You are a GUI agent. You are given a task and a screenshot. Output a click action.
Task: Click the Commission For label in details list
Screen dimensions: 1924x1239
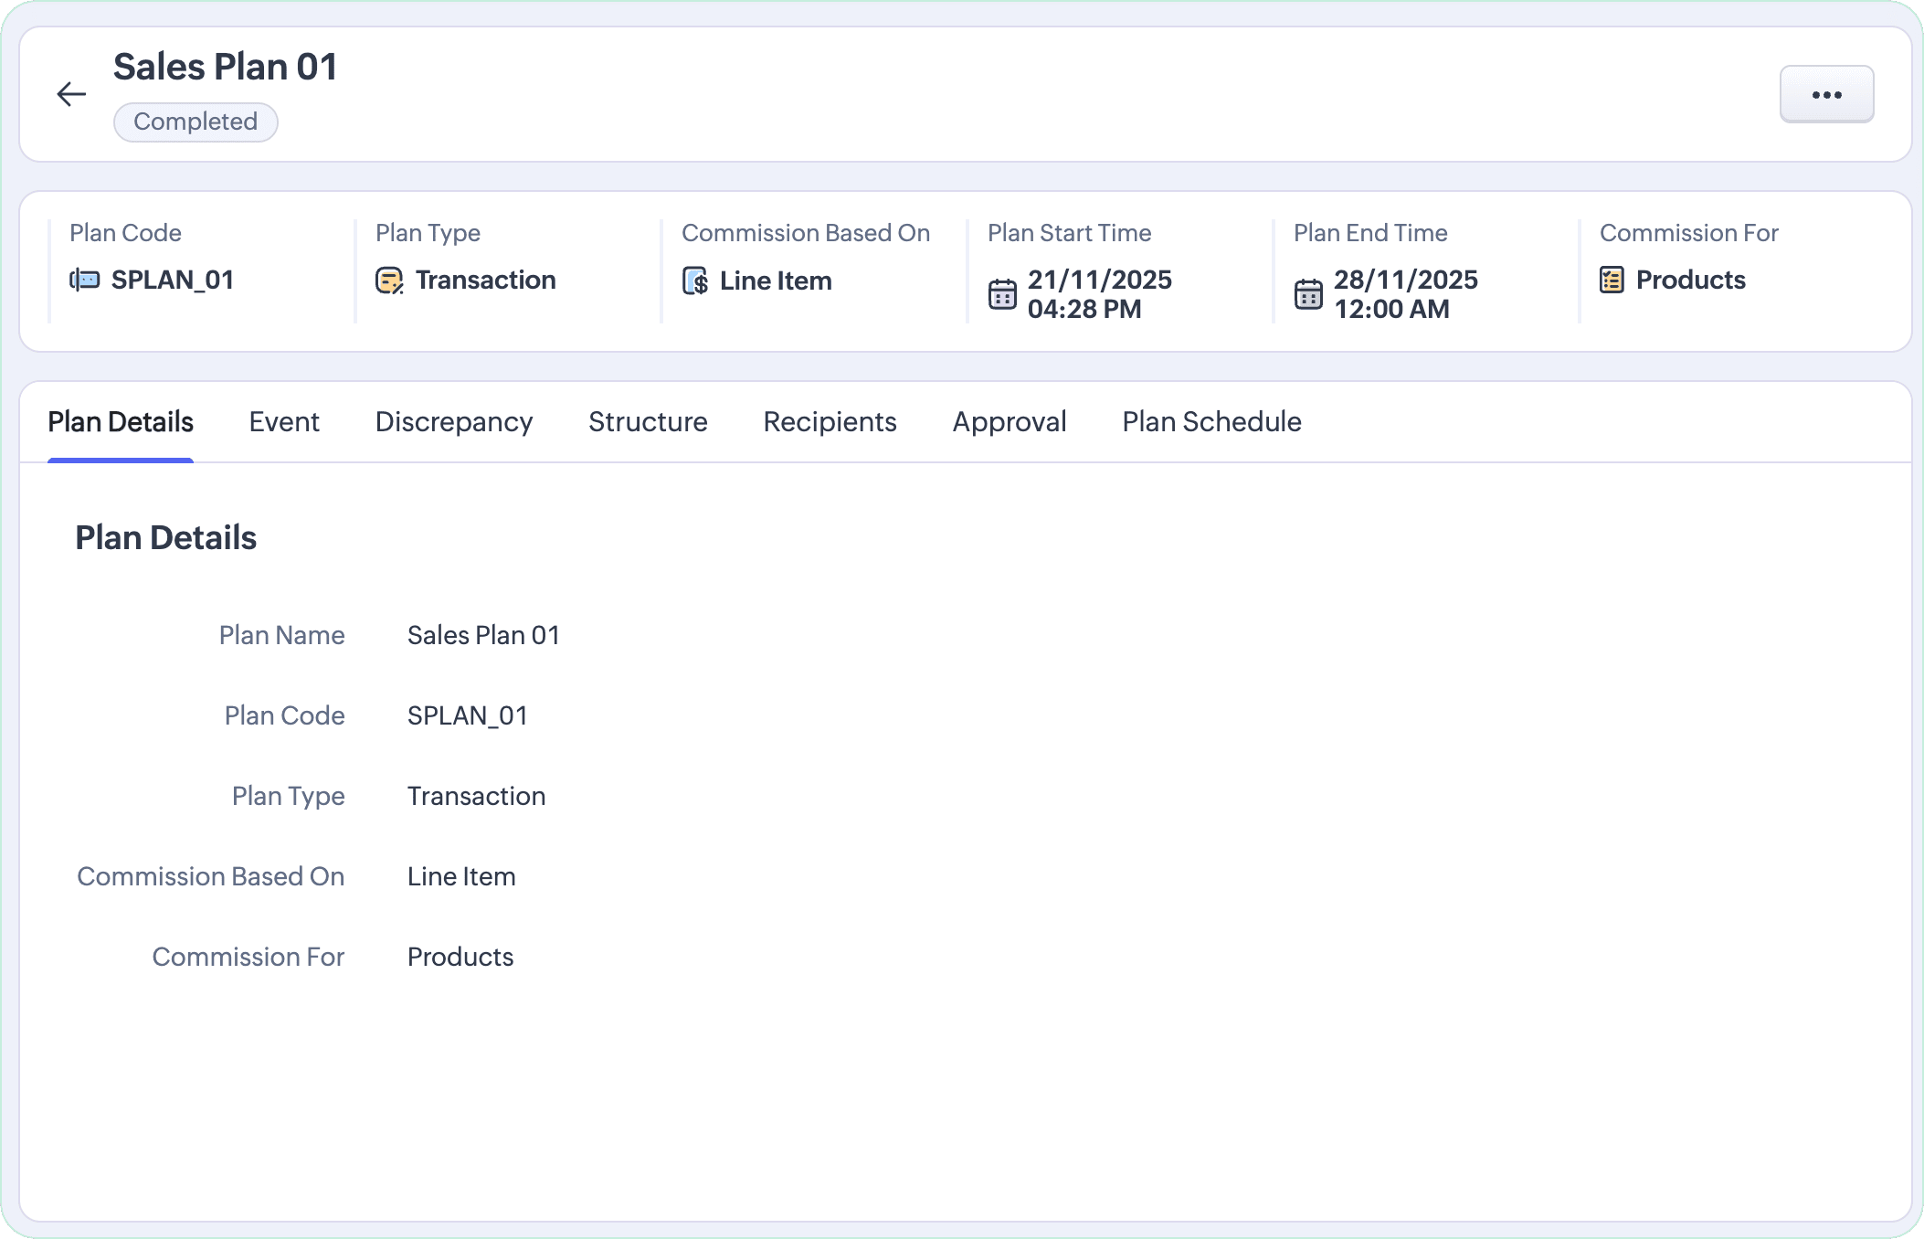[x=248, y=957]
